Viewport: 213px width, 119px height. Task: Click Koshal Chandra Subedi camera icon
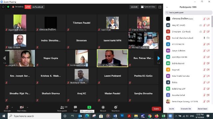pyautogui.click(x=208, y=38)
